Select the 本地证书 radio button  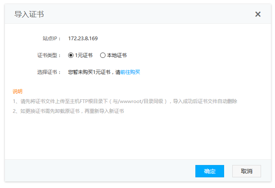103,55
